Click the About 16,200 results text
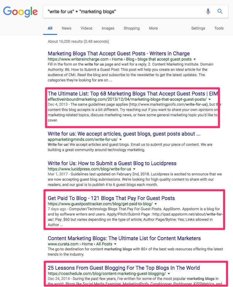 [x=79, y=41]
